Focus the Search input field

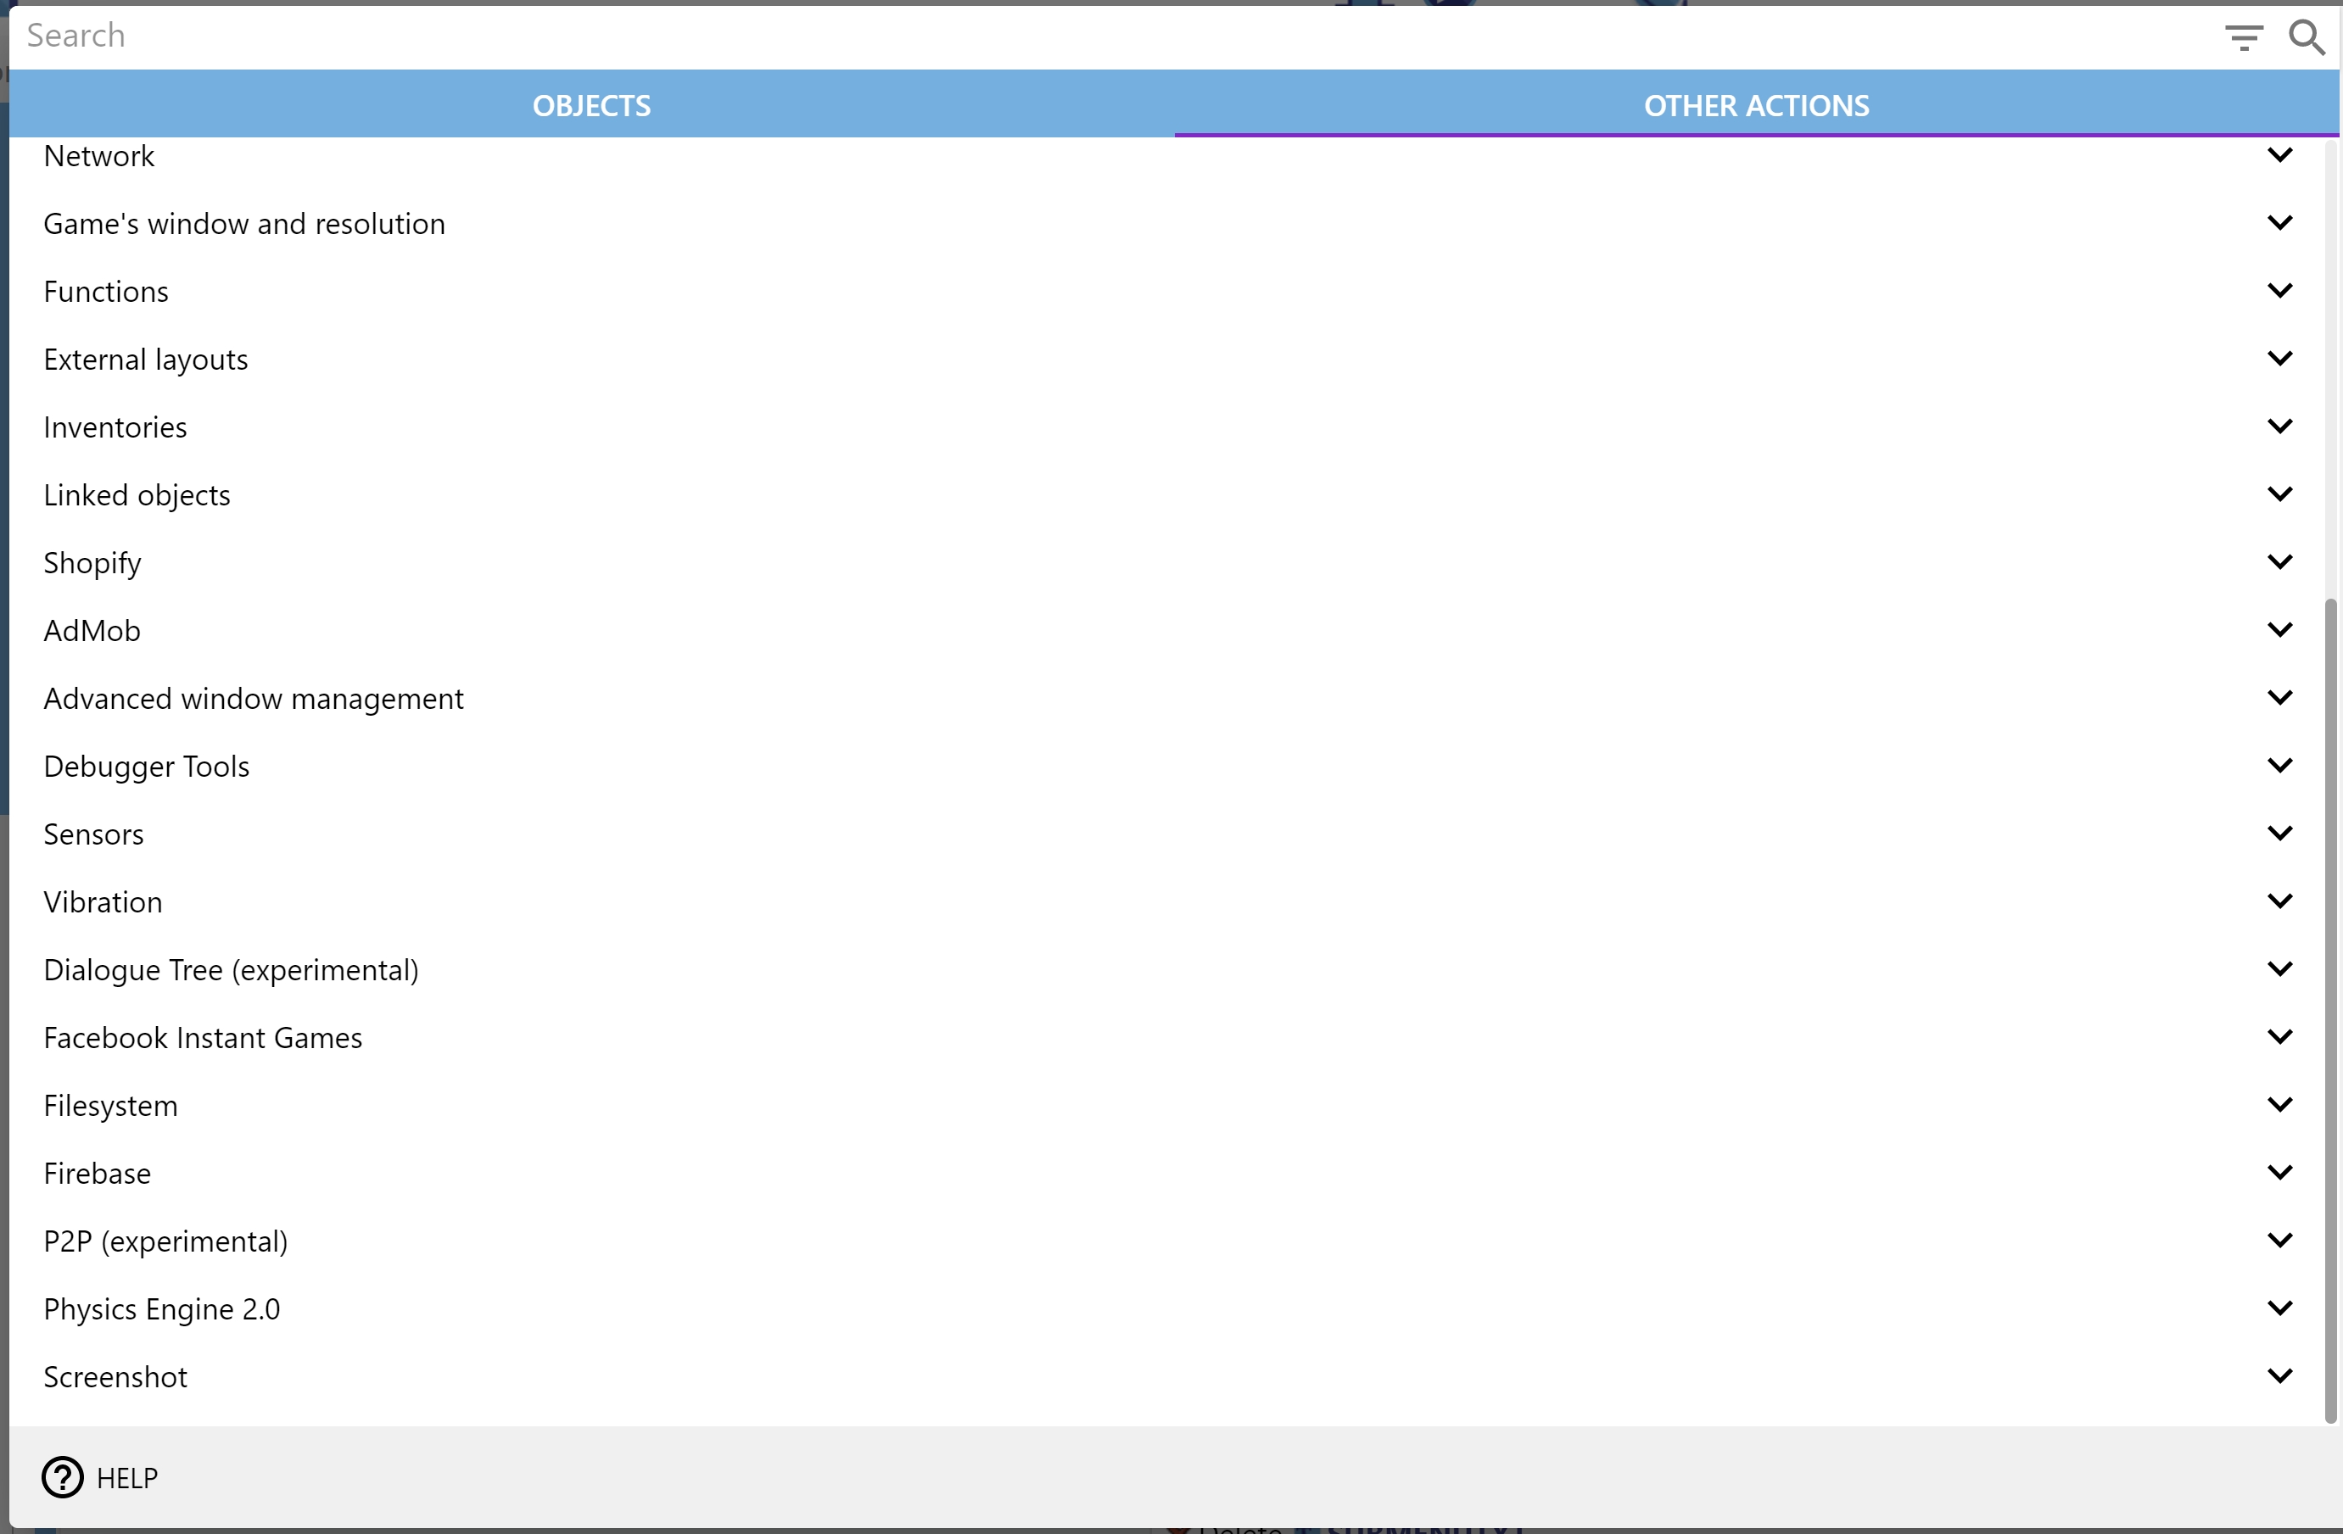click(x=1112, y=36)
